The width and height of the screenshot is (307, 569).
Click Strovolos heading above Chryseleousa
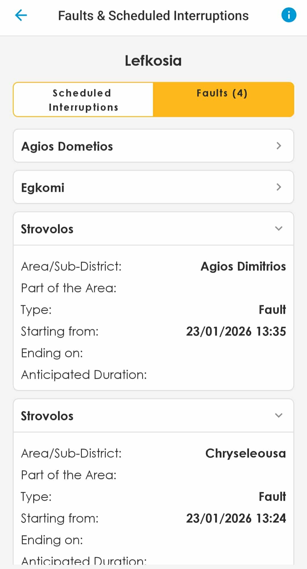click(x=47, y=416)
